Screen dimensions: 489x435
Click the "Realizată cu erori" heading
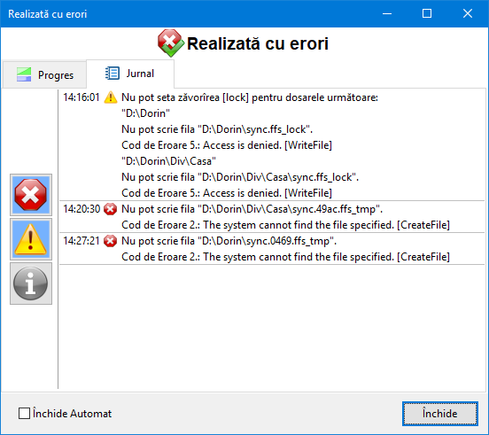coord(258,43)
